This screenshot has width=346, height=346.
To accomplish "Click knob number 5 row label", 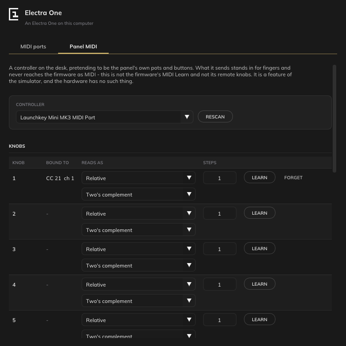I will [x=14, y=320].
